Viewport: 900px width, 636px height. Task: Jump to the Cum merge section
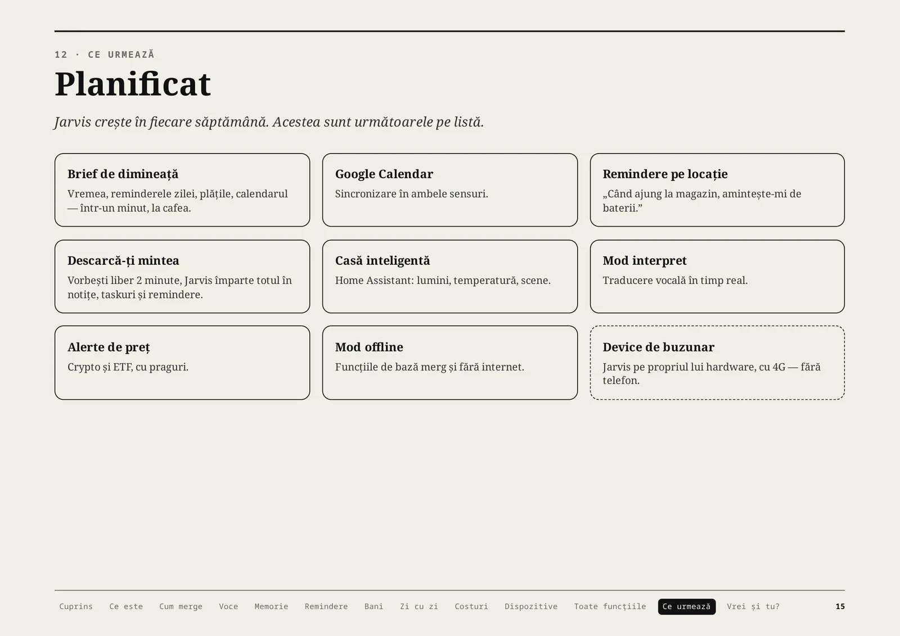pos(181,606)
